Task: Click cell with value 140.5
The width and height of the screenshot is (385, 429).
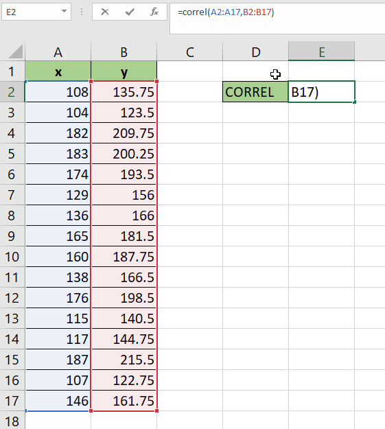Action: coord(124,318)
